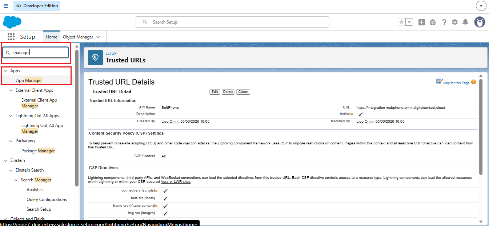This screenshot has width=489, height=226.
Task: Collapse the Apps tree section
Action: click(5, 71)
